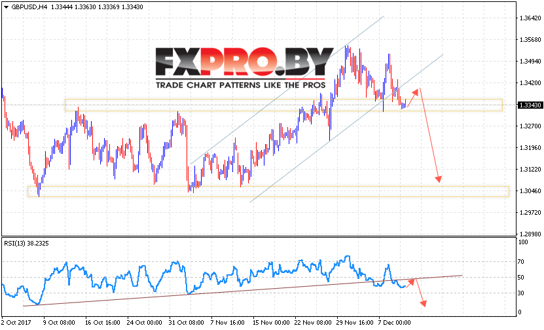Viewport: 544px width, 330px height.
Task: Click the 1.29720 price axis value
Action: pyautogui.click(x=530, y=212)
